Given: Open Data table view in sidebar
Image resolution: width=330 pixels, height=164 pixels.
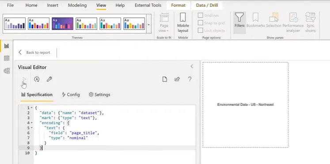Looking at the screenshot, I should (x=7, y=58).
